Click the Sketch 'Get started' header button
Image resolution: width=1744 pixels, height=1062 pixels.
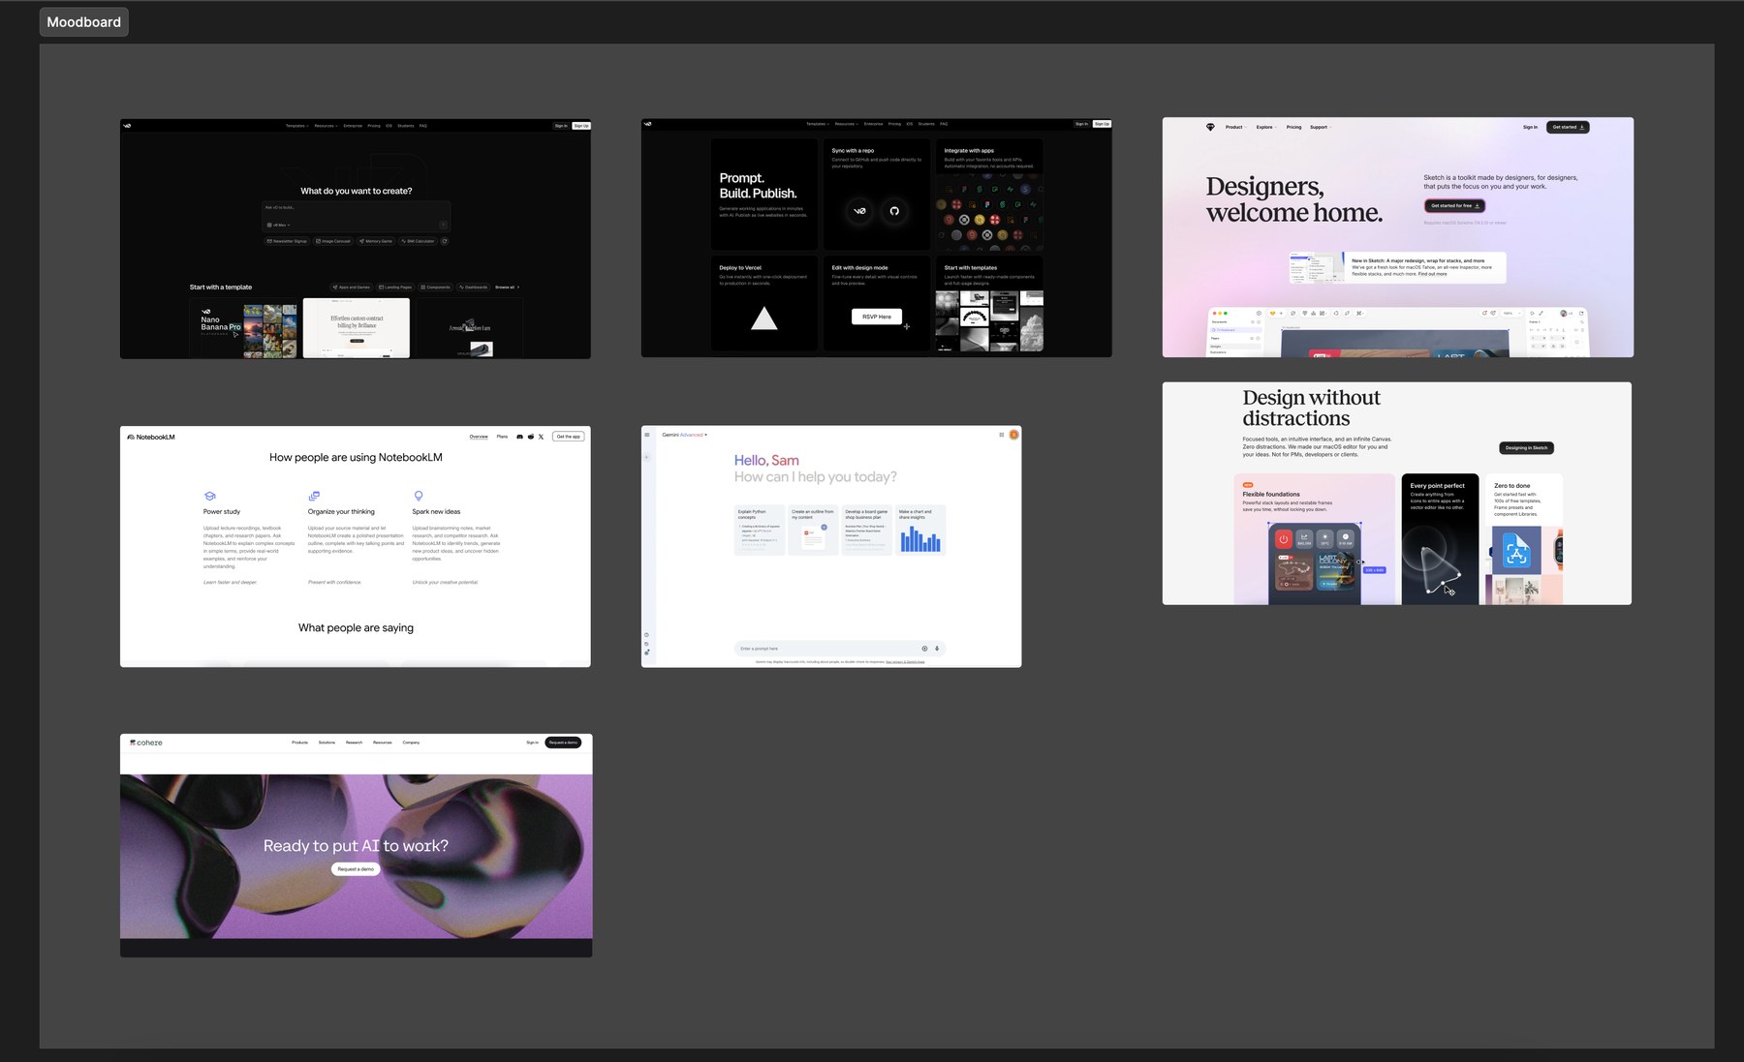[1568, 127]
